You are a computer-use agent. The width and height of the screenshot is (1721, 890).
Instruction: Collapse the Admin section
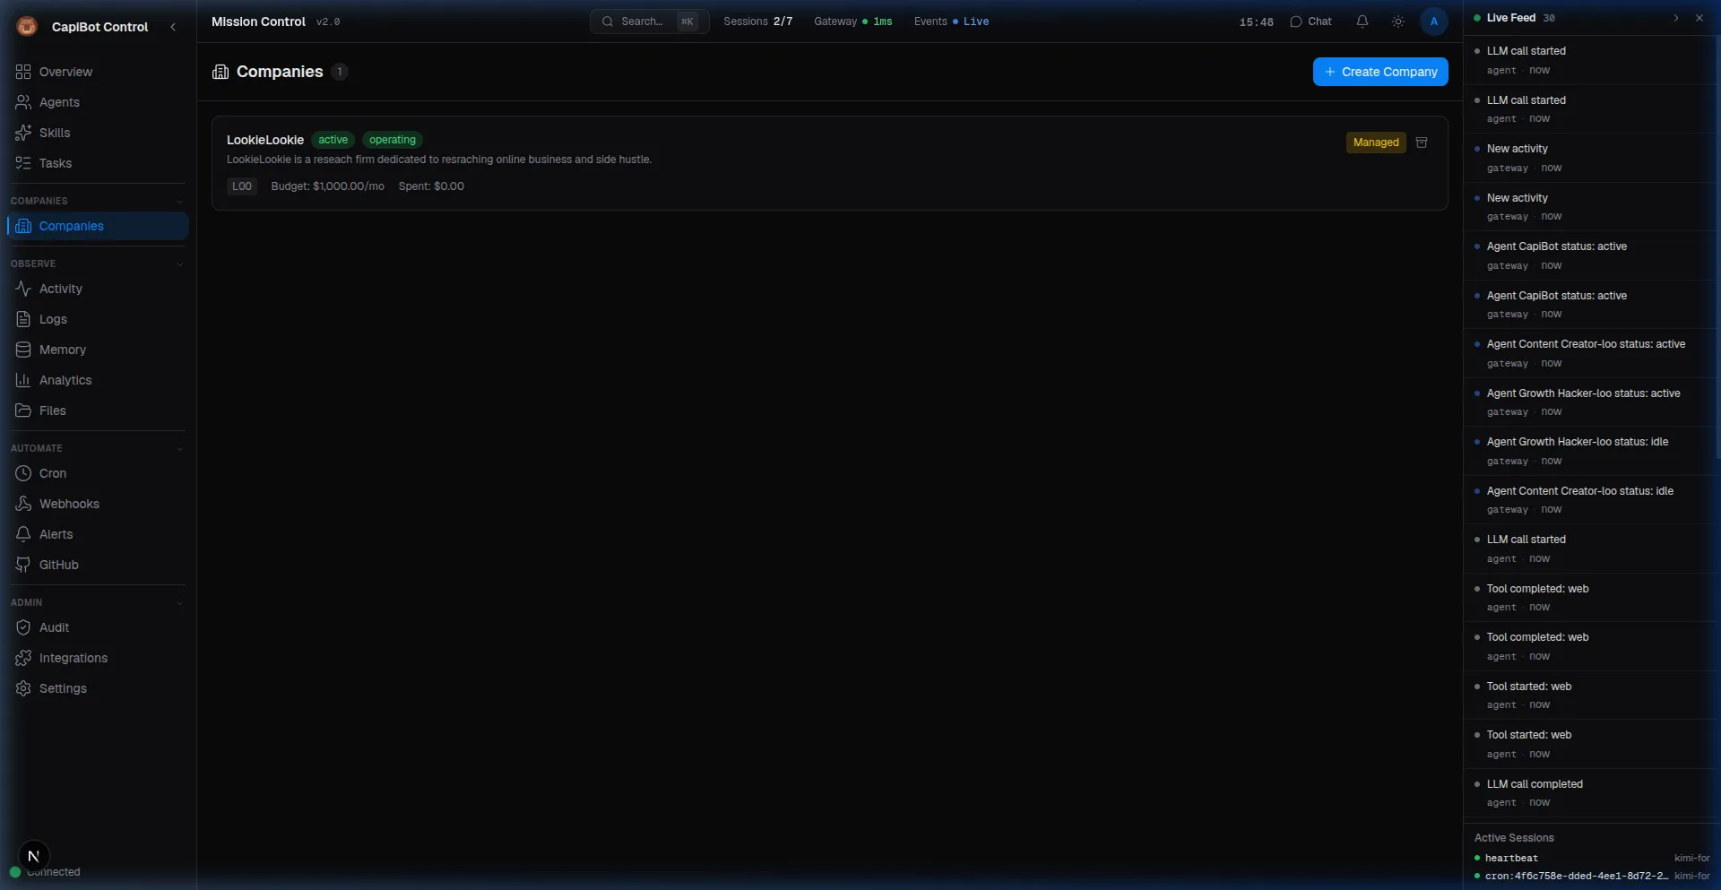coord(179,603)
